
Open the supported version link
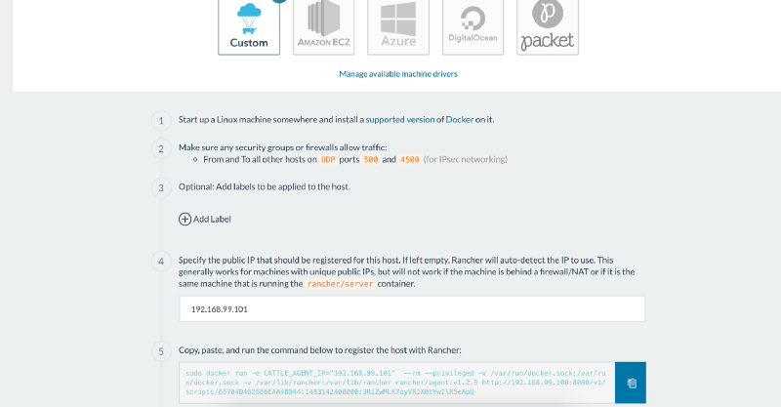tap(400, 119)
